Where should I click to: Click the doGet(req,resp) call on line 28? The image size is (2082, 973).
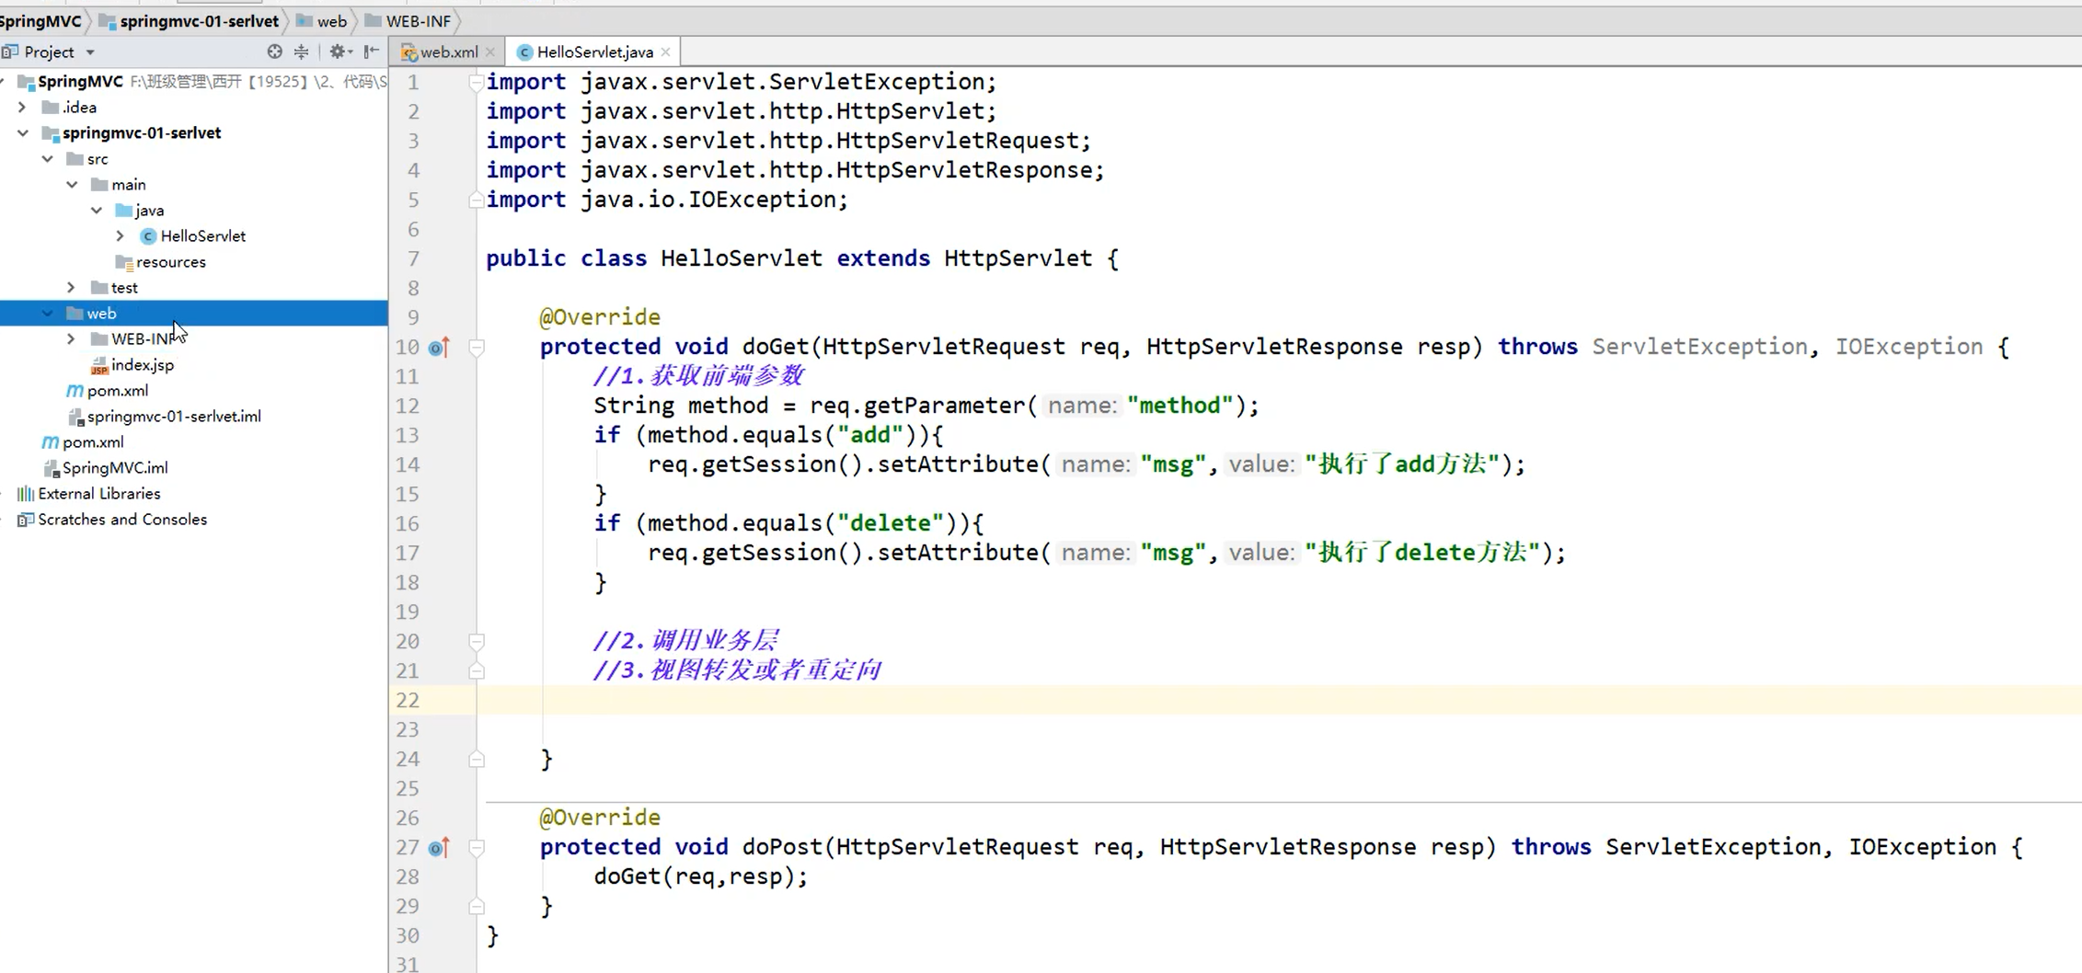pos(700,876)
